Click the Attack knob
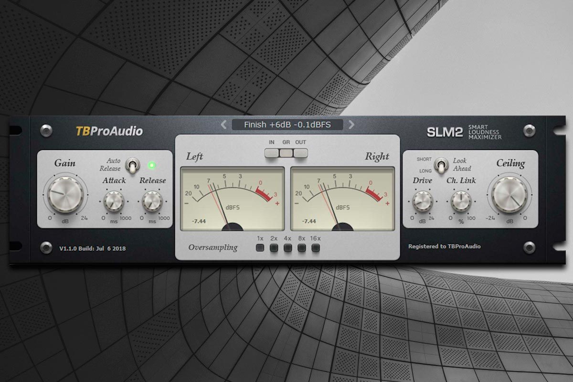 pyautogui.click(x=114, y=201)
